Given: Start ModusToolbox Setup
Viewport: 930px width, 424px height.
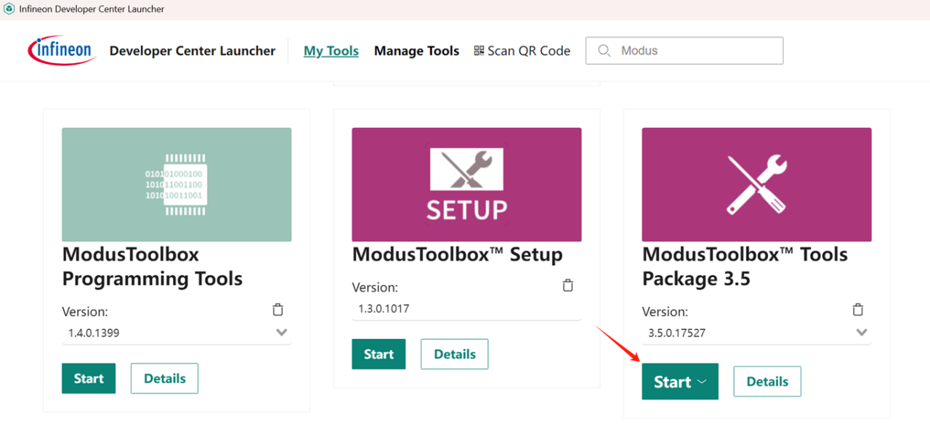Looking at the screenshot, I should point(379,354).
